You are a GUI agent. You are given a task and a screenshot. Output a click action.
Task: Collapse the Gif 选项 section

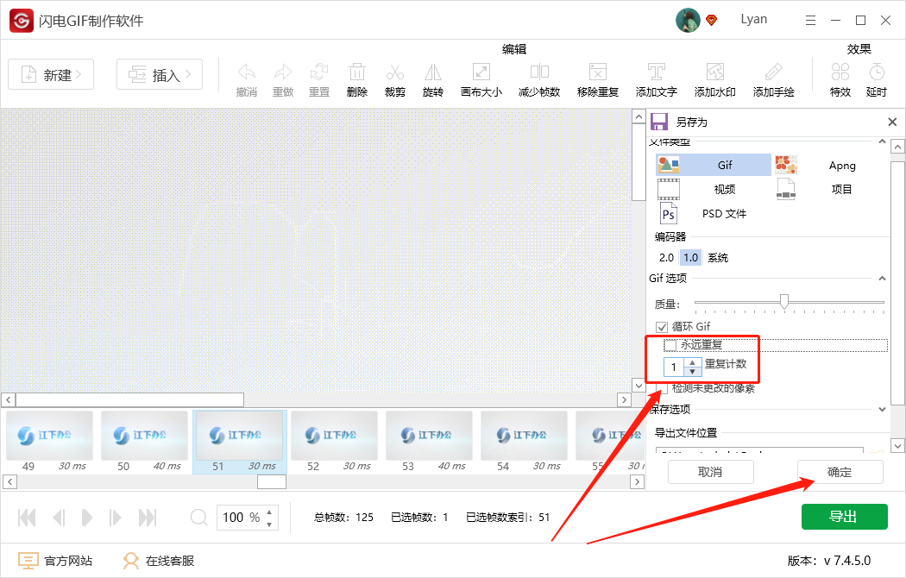(x=881, y=278)
